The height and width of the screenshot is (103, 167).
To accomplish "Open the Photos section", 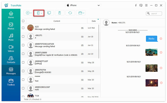I will pyautogui.click(x=11, y=26).
